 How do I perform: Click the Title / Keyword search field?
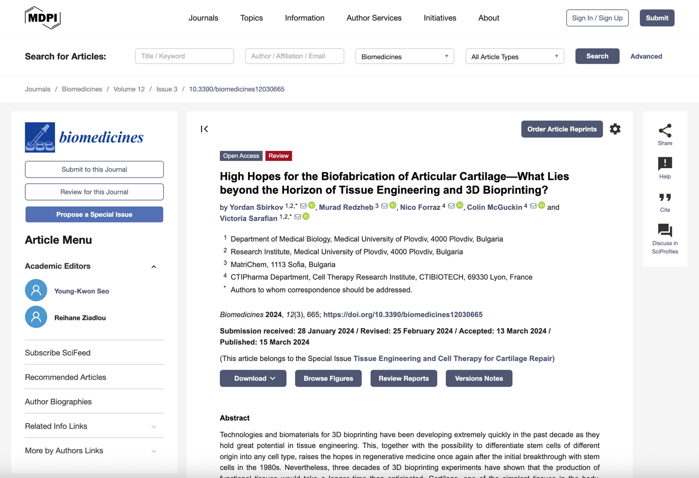coord(184,56)
